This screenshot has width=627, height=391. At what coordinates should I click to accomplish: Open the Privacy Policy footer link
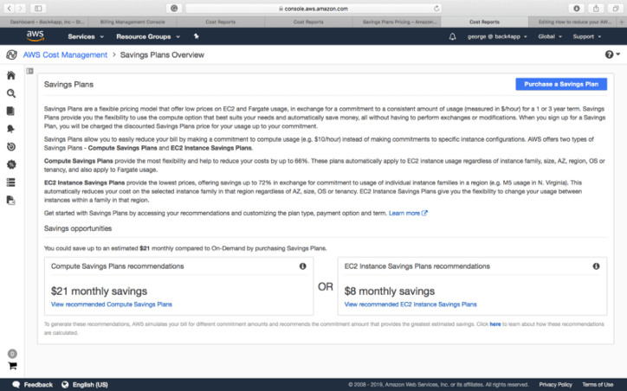click(555, 385)
